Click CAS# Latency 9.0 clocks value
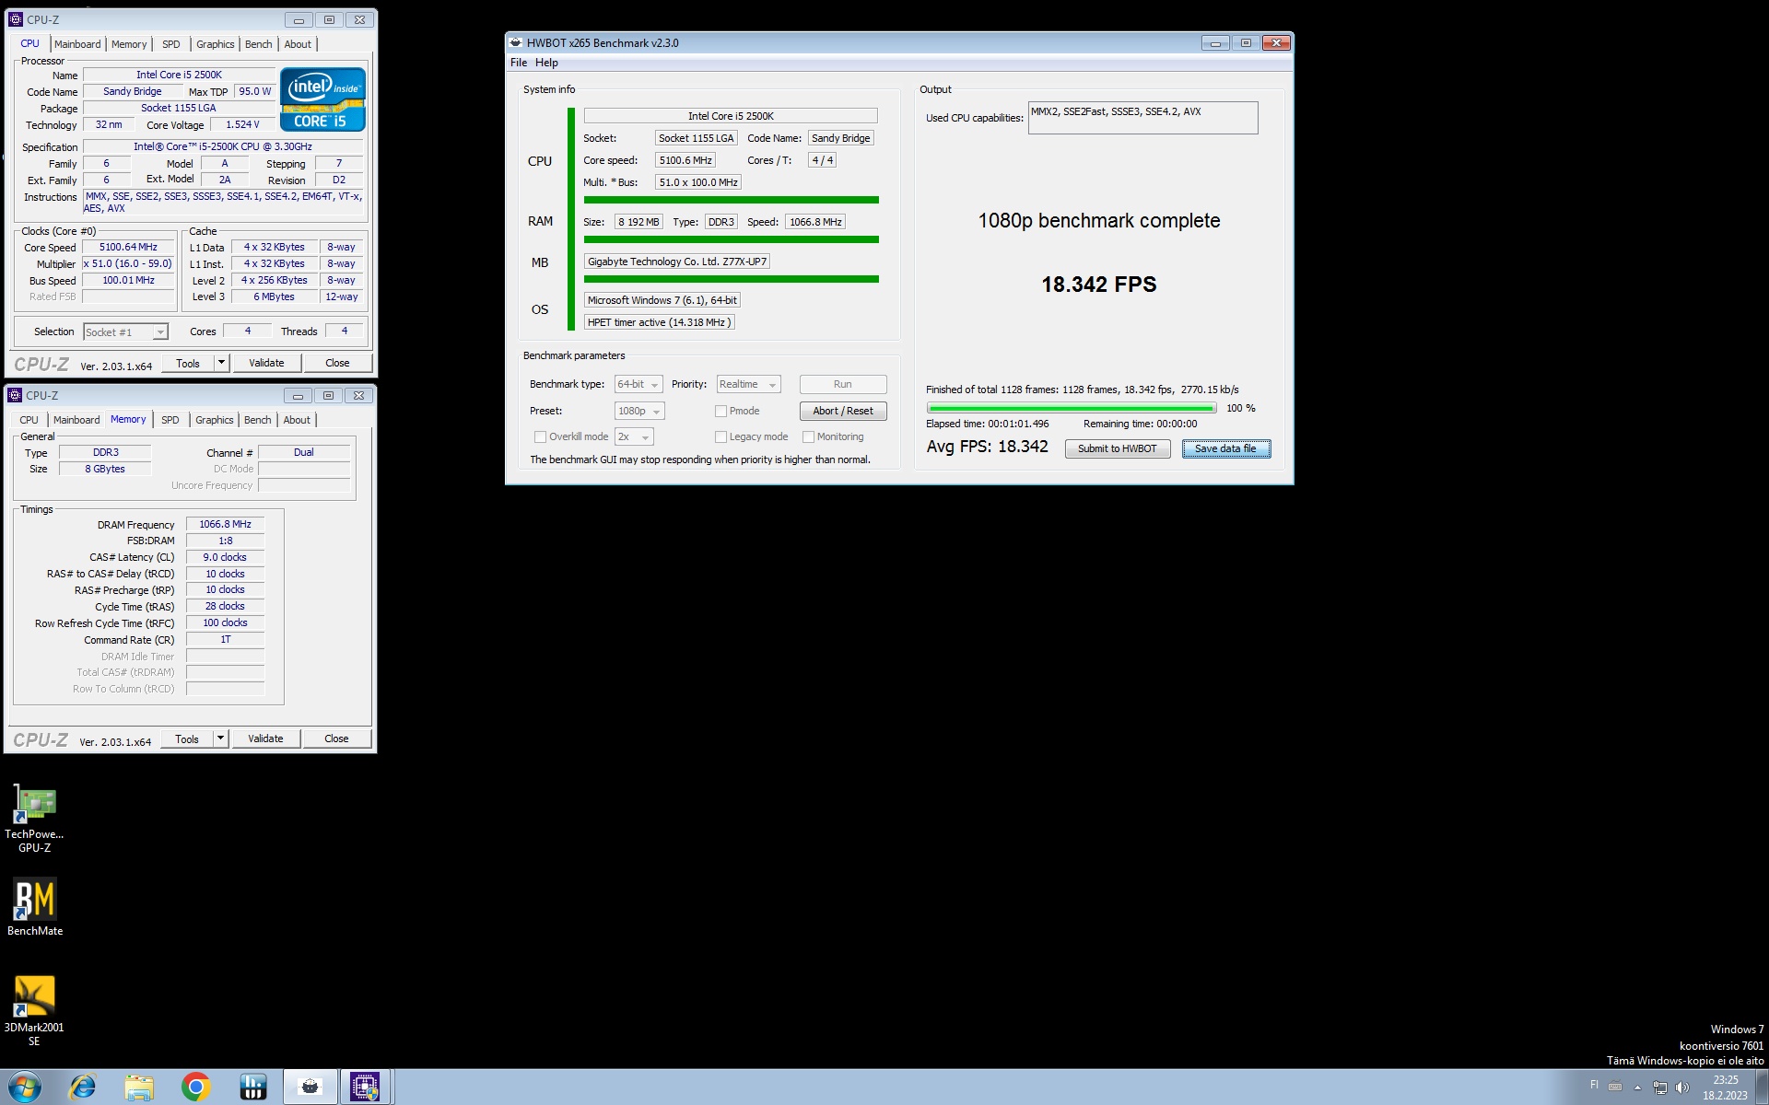This screenshot has width=1769, height=1105. 225,557
